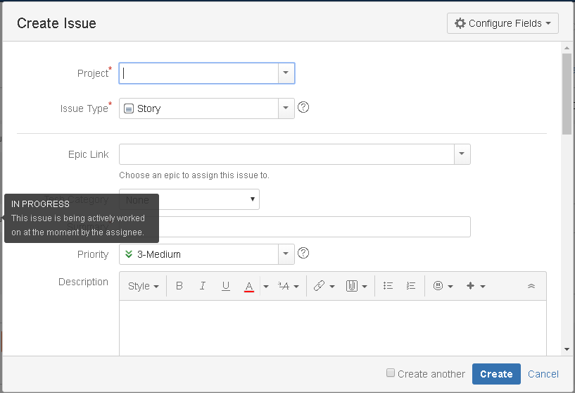Collapse the description editor toolbar

click(x=531, y=286)
